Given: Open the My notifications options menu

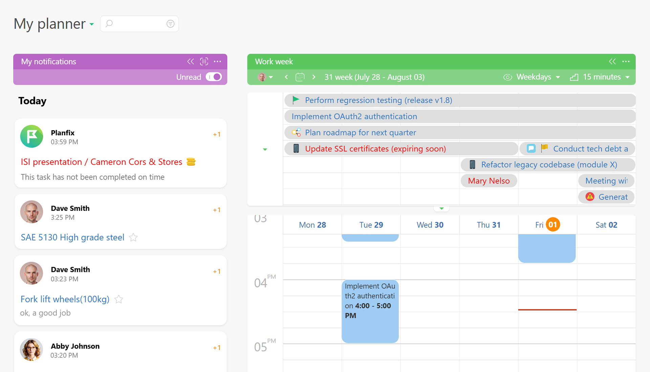Looking at the screenshot, I should click(218, 62).
